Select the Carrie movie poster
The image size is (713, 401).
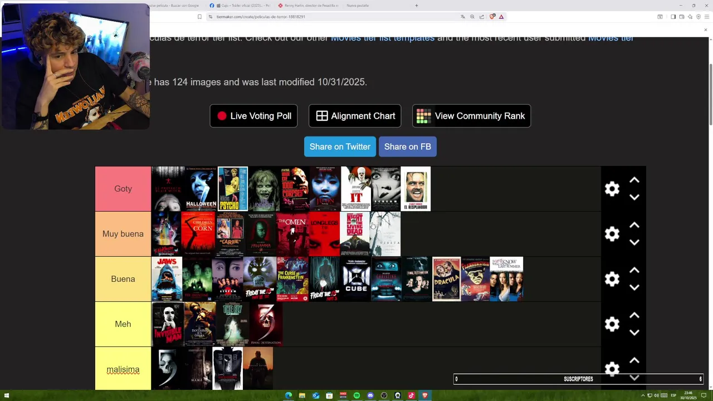pos(230,234)
